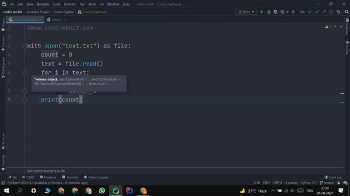Go to line via 9:16 position indicator
This screenshot has width=350, height=196.
(x=256, y=183)
